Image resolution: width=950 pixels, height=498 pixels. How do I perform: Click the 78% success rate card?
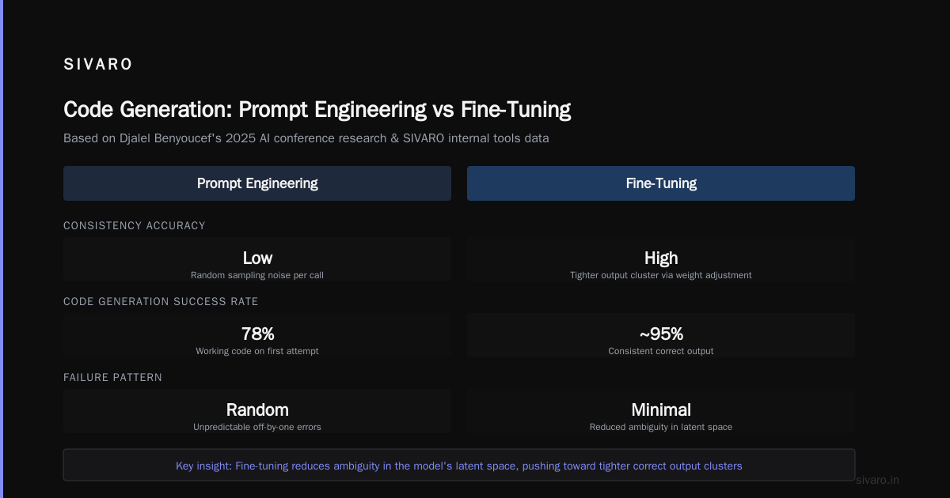click(257, 336)
